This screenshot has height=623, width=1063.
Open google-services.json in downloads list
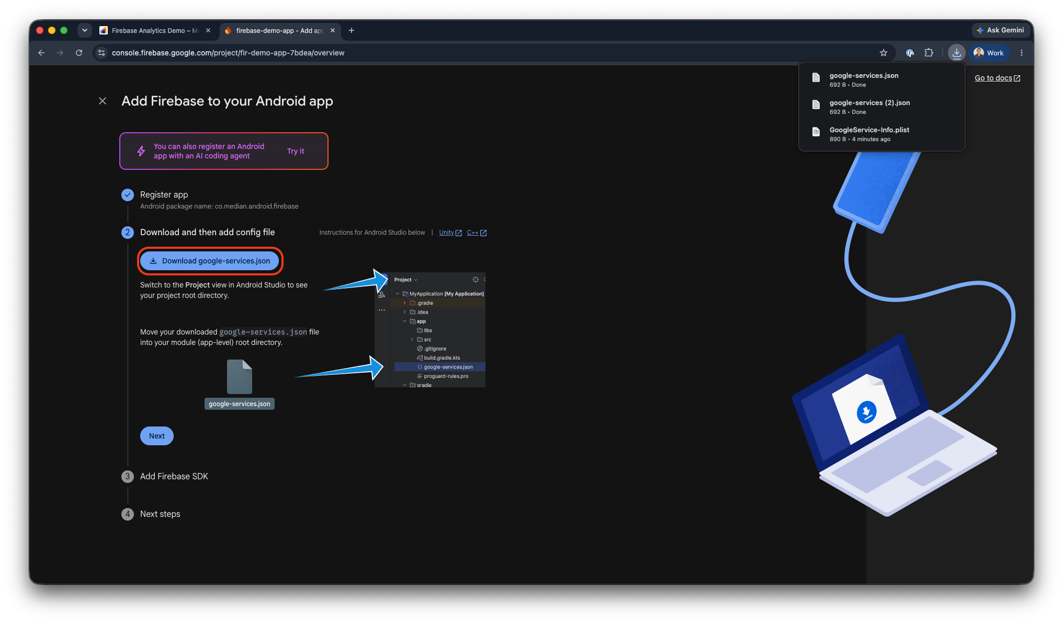(882, 79)
